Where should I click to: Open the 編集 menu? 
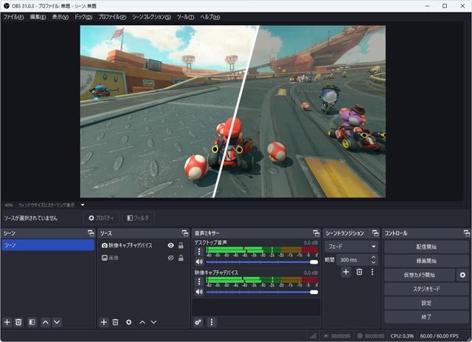38,17
